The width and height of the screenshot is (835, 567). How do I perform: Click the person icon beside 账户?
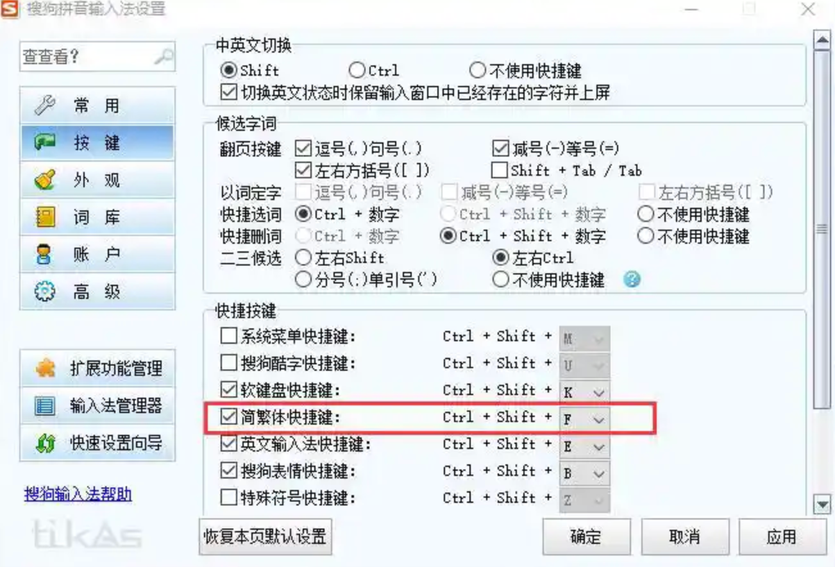[x=44, y=255]
